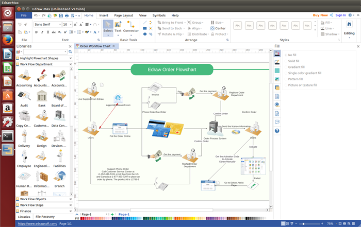
Task: Choose the Select pointer tool
Action: [108, 27]
